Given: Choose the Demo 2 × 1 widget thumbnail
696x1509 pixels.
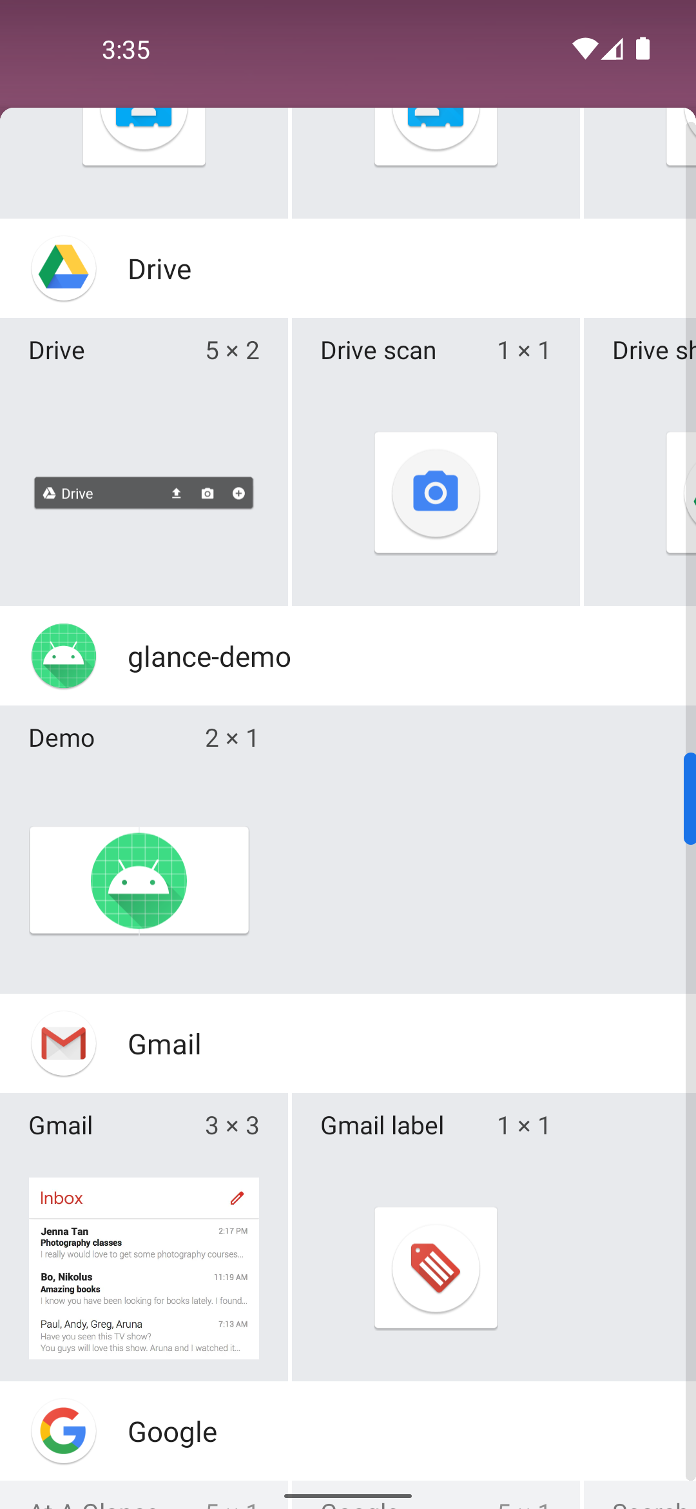Looking at the screenshot, I should pyautogui.click(x=139, y=880).
